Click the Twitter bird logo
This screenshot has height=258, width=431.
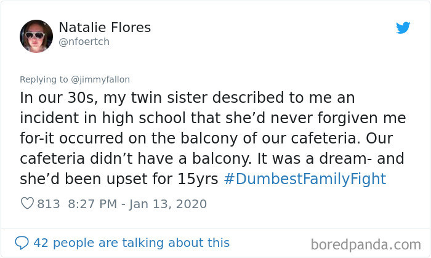[403, 28]
